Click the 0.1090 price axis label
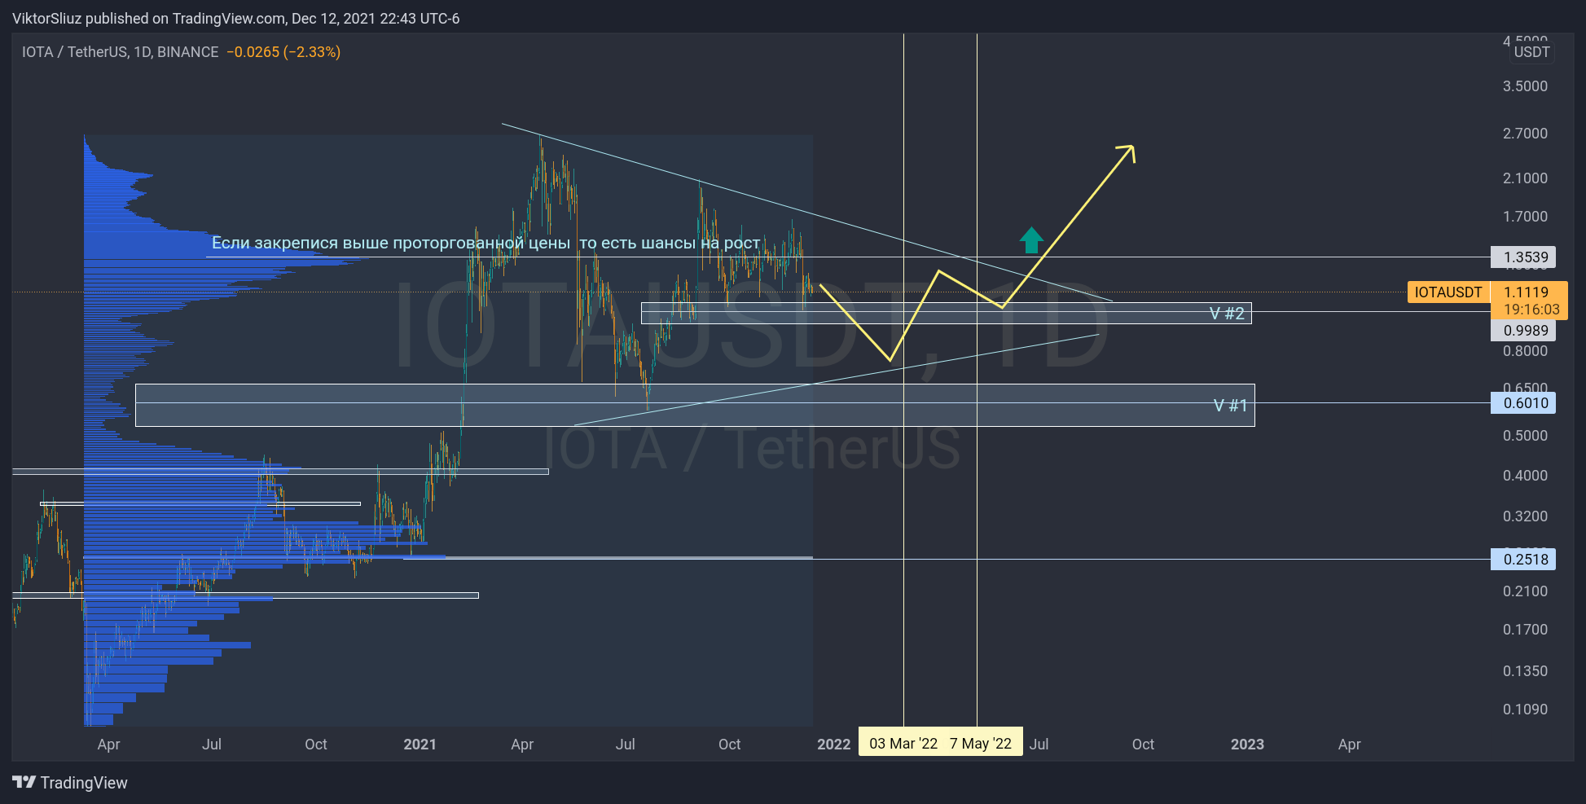The height and width of the screenshot is (804, 1586). [1526, 710]
